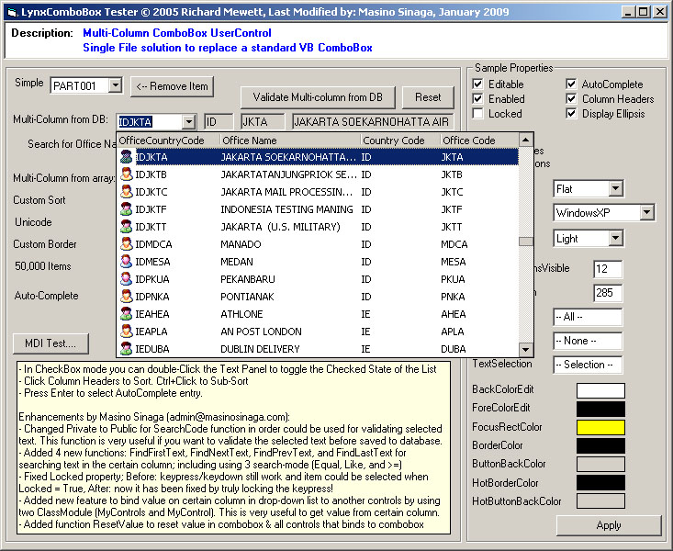Click the person icon next to IEAHEA
The width and height of the screenshot is (673, 551).
[x=127, y=314]
